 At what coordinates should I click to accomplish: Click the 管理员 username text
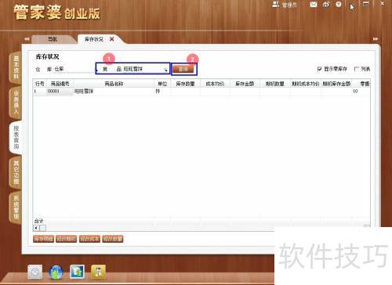(289, 5)
